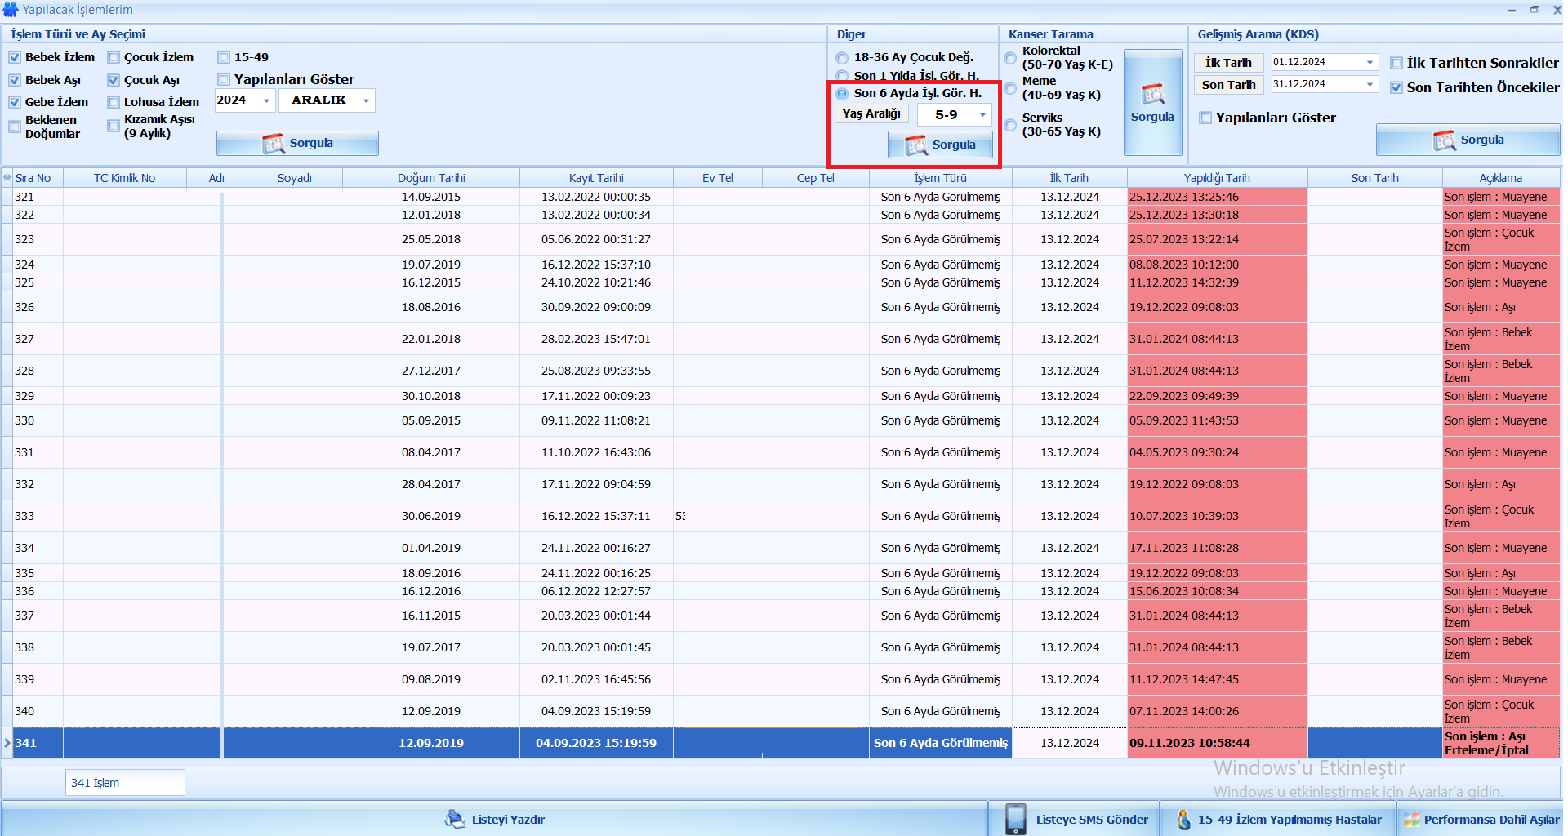Click calendar icon on Gelişmiş Arama Sorgula button

point(1445,140)
